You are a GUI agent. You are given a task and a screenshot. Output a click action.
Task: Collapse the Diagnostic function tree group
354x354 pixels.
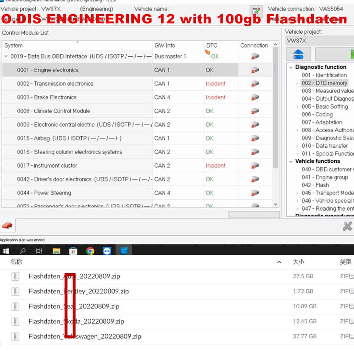click(x=291, y=67)
